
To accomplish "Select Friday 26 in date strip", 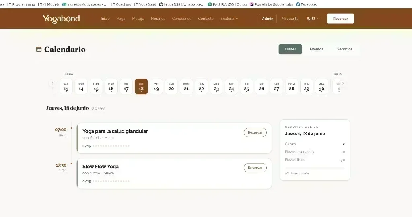I will click(x=262, y=87).
